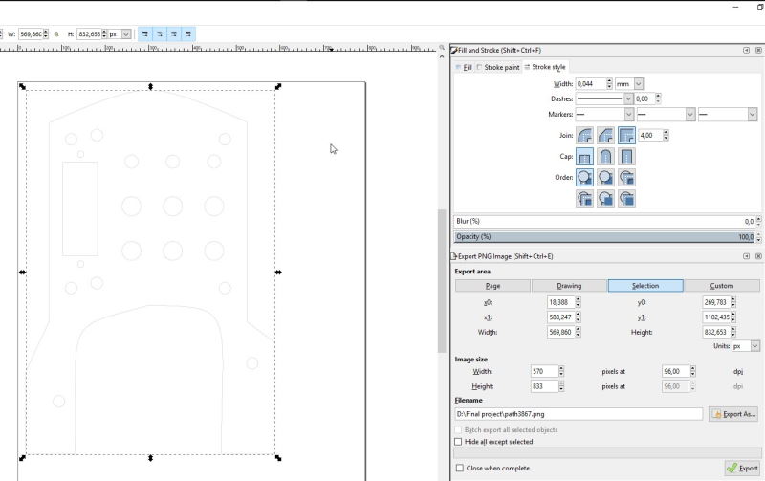765x481 pixels.
Task: Increase the miter limit value stepper
Action: (x=666, y=132)
